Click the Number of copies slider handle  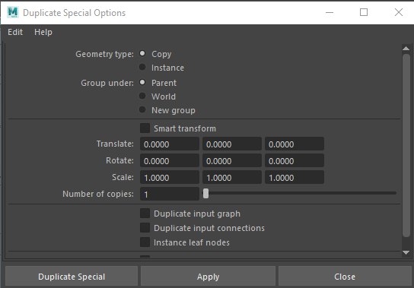pyautogui.click(x=205, y=194)
